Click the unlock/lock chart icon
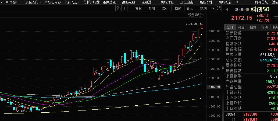Image resolution: width=278 pixels, height=121 pixels. (119, 8)
